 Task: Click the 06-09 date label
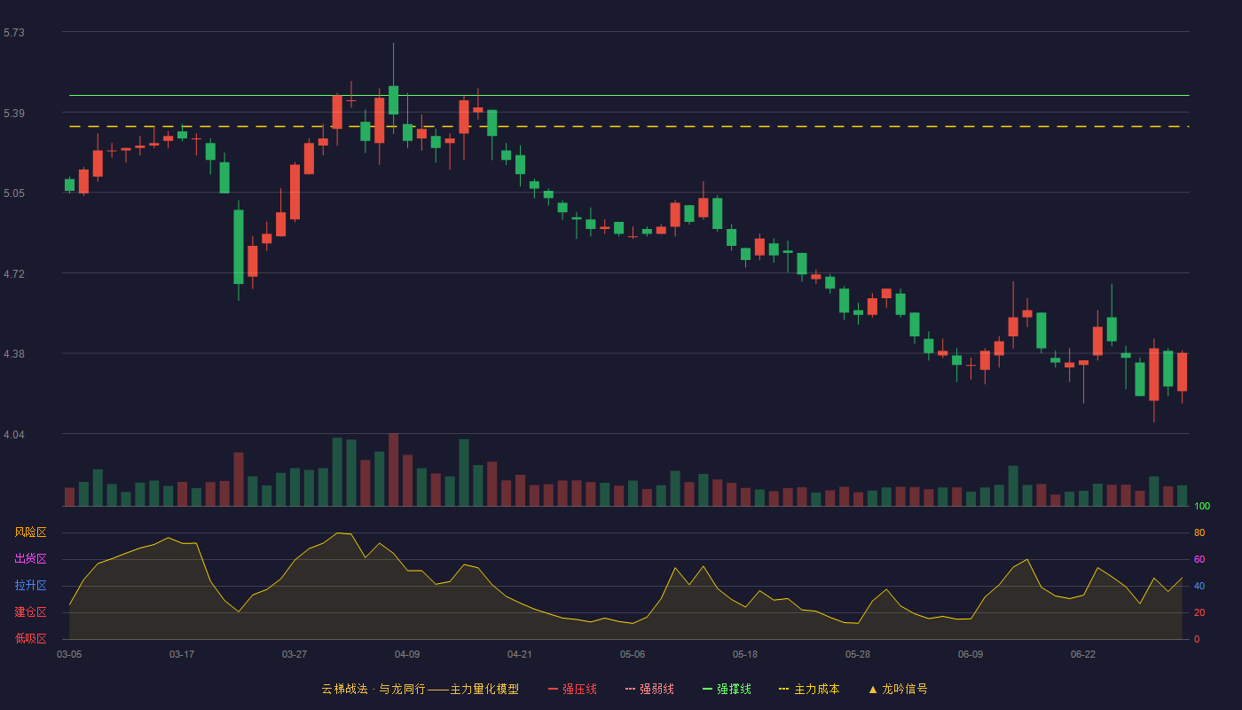tap(971, 654)
